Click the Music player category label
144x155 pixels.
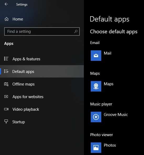click(101, 104)
